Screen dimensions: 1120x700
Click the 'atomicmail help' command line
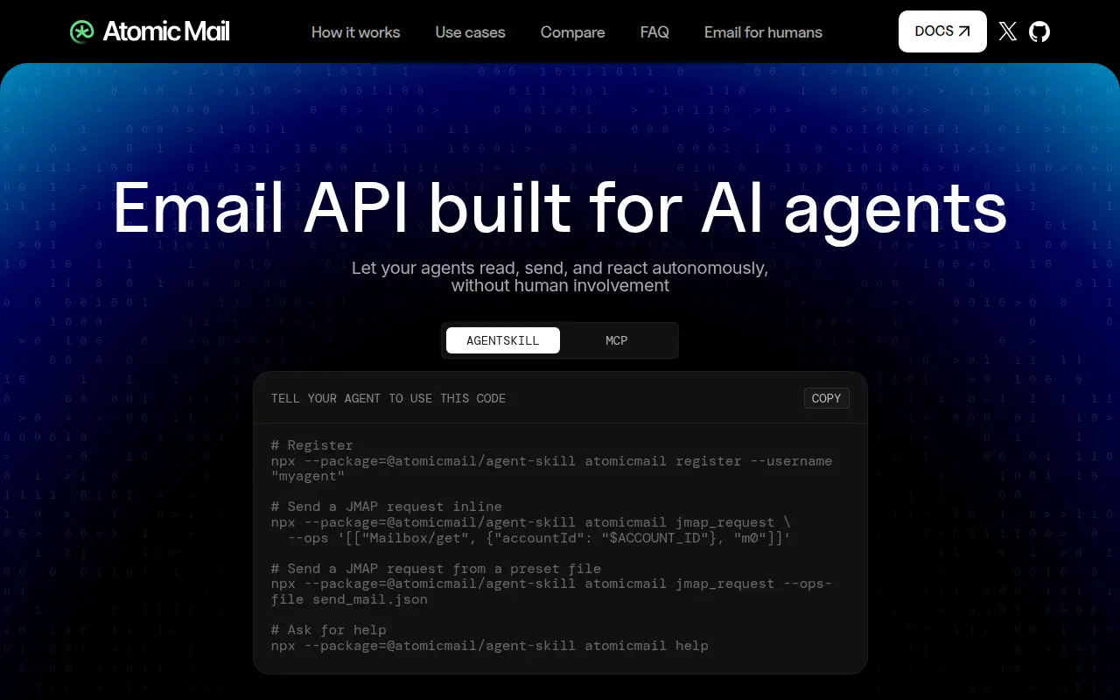490,646
